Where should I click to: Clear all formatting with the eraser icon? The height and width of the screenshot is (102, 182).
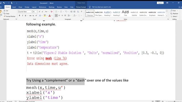click(51, 12)
